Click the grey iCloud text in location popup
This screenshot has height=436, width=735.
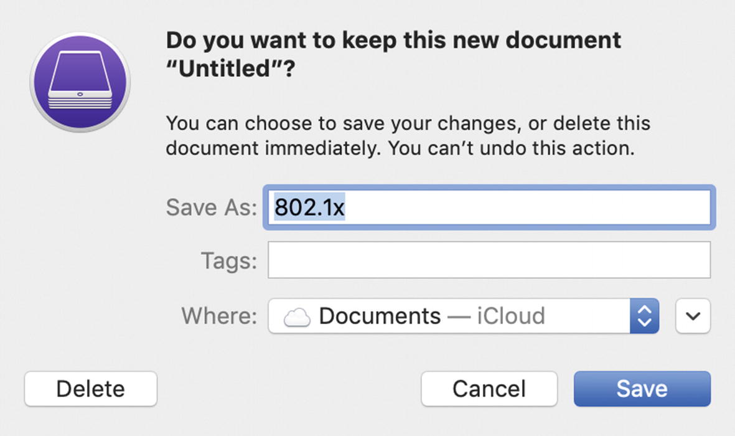tap(511, 316)
